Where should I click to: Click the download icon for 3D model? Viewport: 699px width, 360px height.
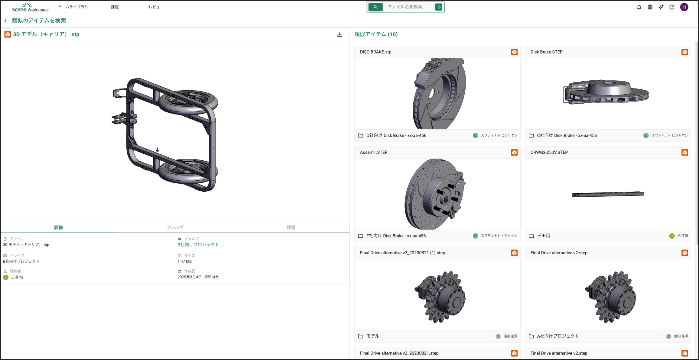[340, 34]
